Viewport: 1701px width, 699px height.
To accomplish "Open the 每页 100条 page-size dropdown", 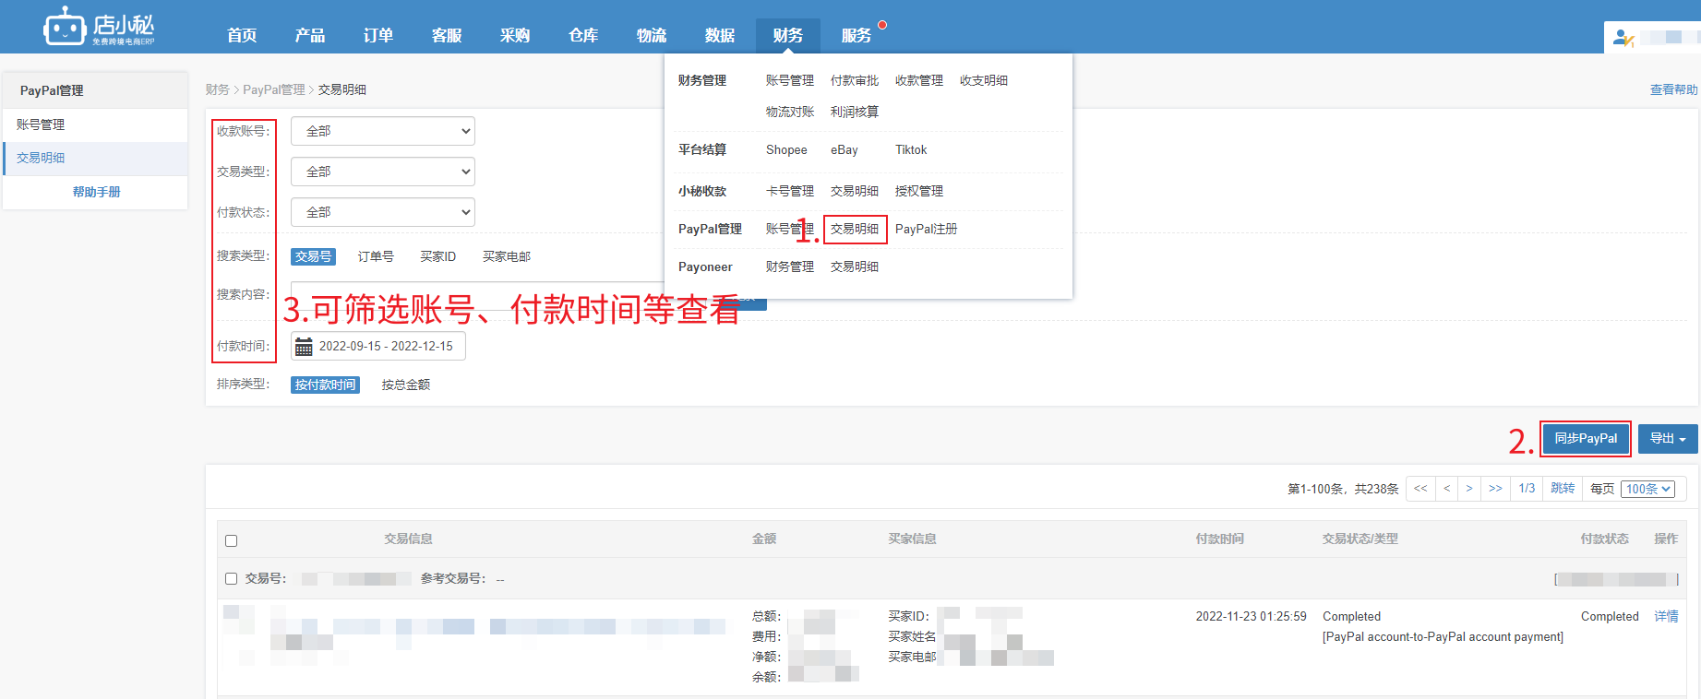I will [x=1648, y=489].
